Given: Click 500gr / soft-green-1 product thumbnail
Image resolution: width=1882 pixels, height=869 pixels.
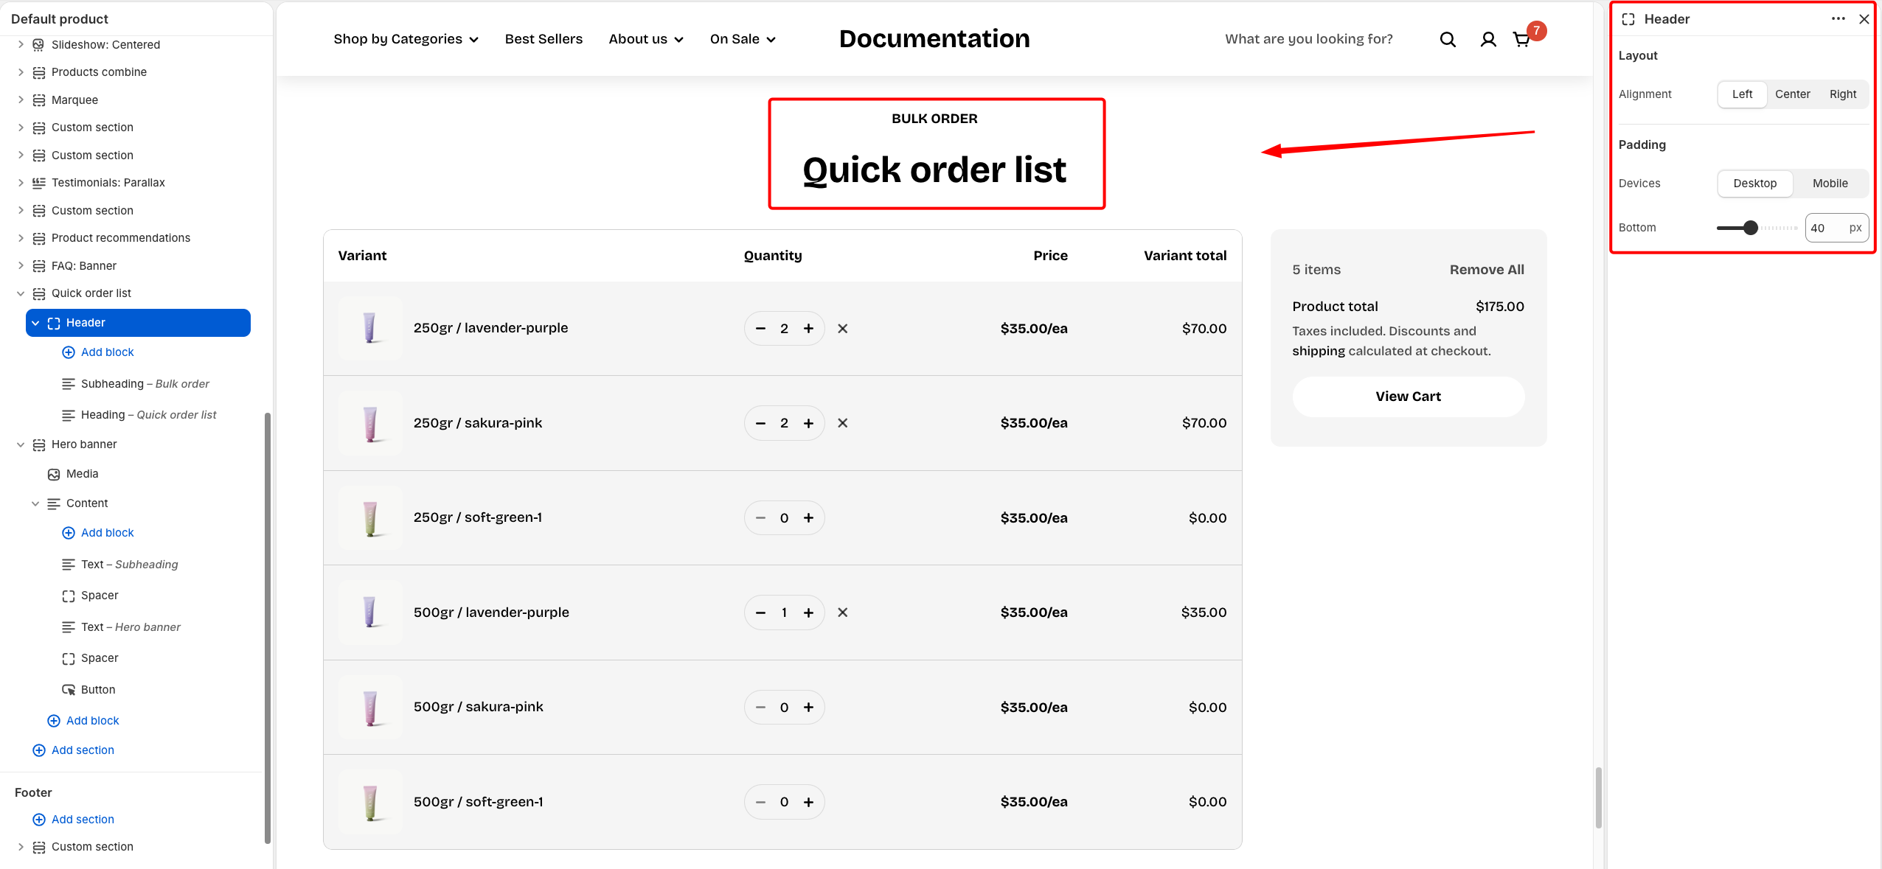Looking at the screenshot, I should 370,802.
